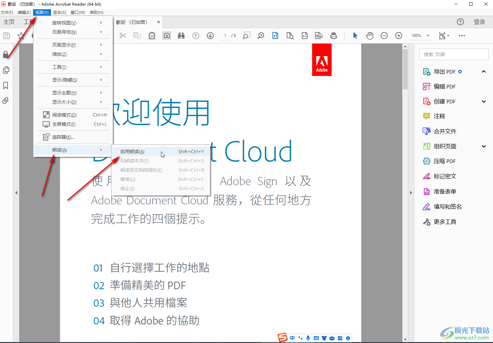Open the 帮助 menu
Image resolution: width=493 pixels, height=343 pixels.
pos(97,13)
